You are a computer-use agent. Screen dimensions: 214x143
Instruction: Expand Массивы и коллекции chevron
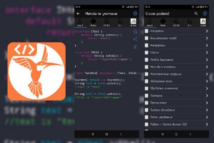pyautogui.click(x=207, y=67)
